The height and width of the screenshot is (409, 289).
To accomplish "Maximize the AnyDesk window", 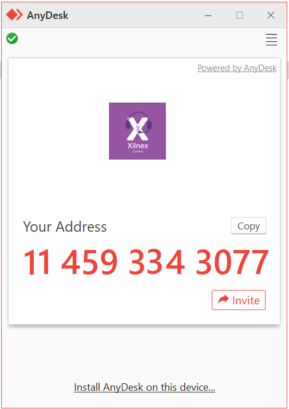I will click(x=239, y=15).
